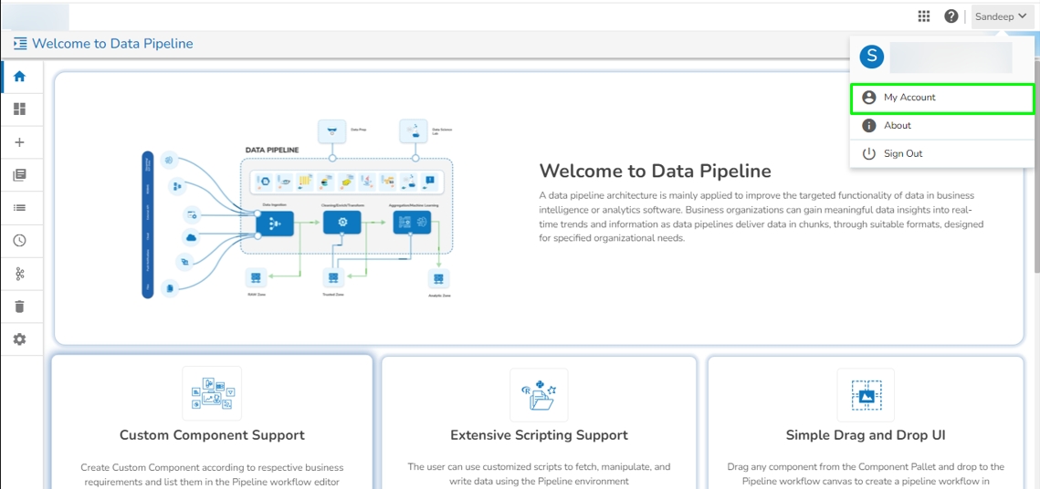The image size is (1040, 489).
Task: Open the bulleted list icon in the sidebar
Action: 20,207
